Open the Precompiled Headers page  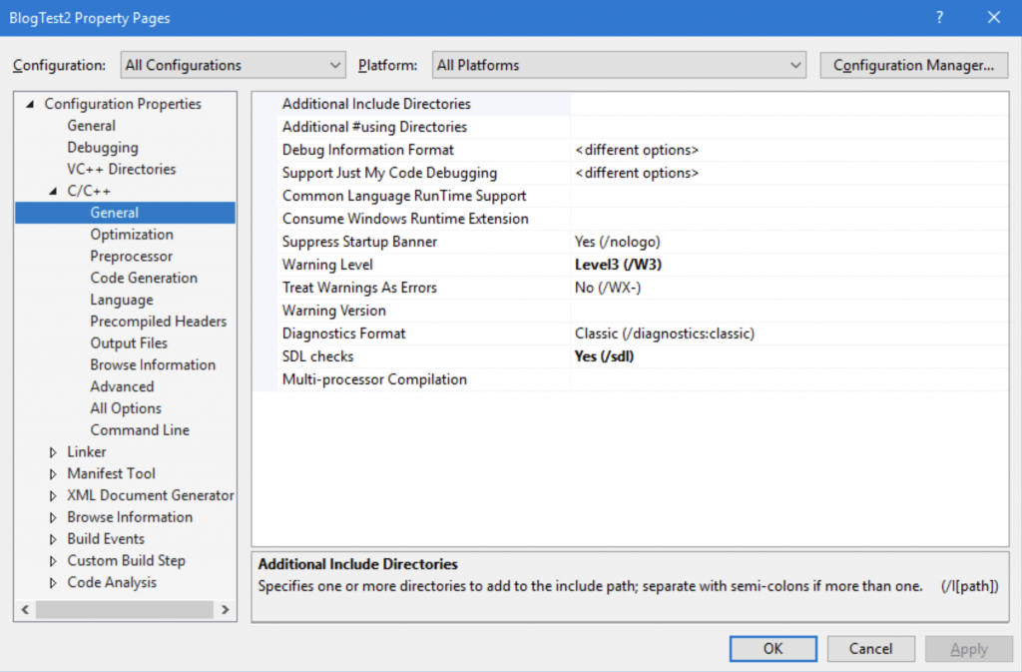158,321
